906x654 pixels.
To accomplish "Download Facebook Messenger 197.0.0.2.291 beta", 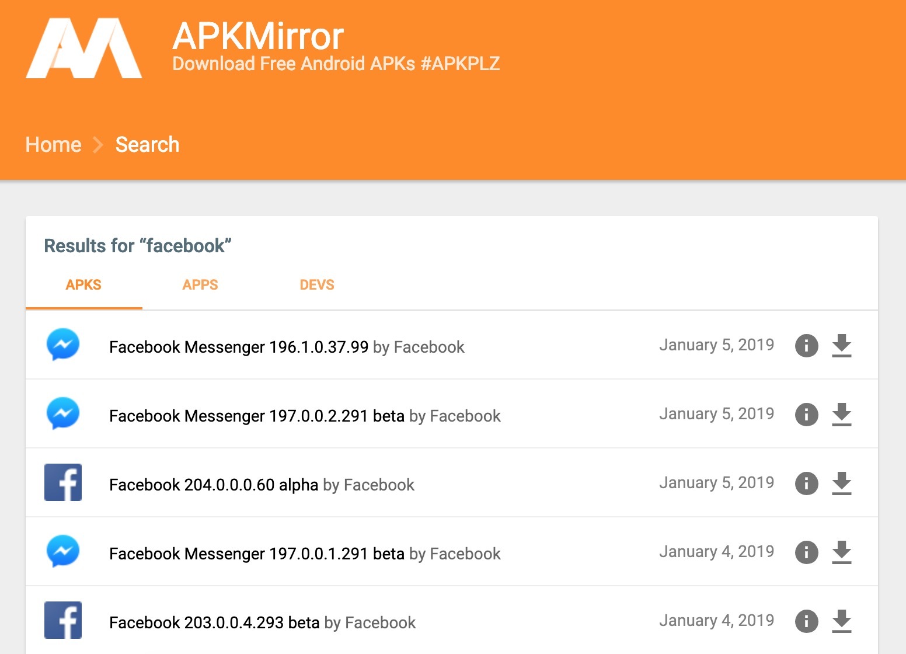I will point(841,415).
